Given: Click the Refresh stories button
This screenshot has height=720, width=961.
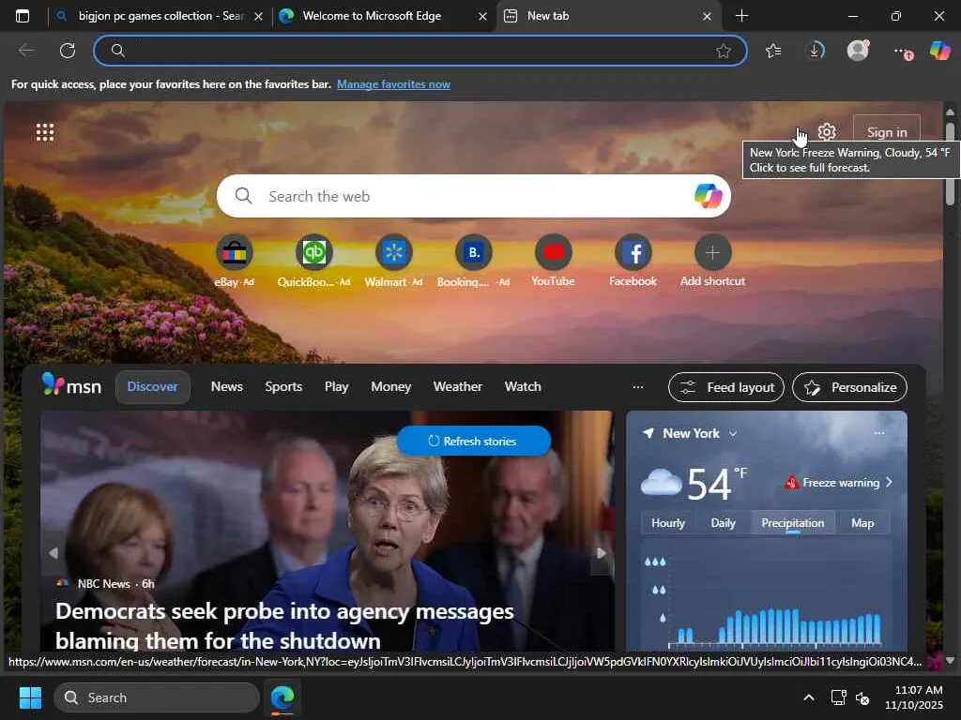Looking at the screenshot, I should pyautogui.click(x=473, y=441).
